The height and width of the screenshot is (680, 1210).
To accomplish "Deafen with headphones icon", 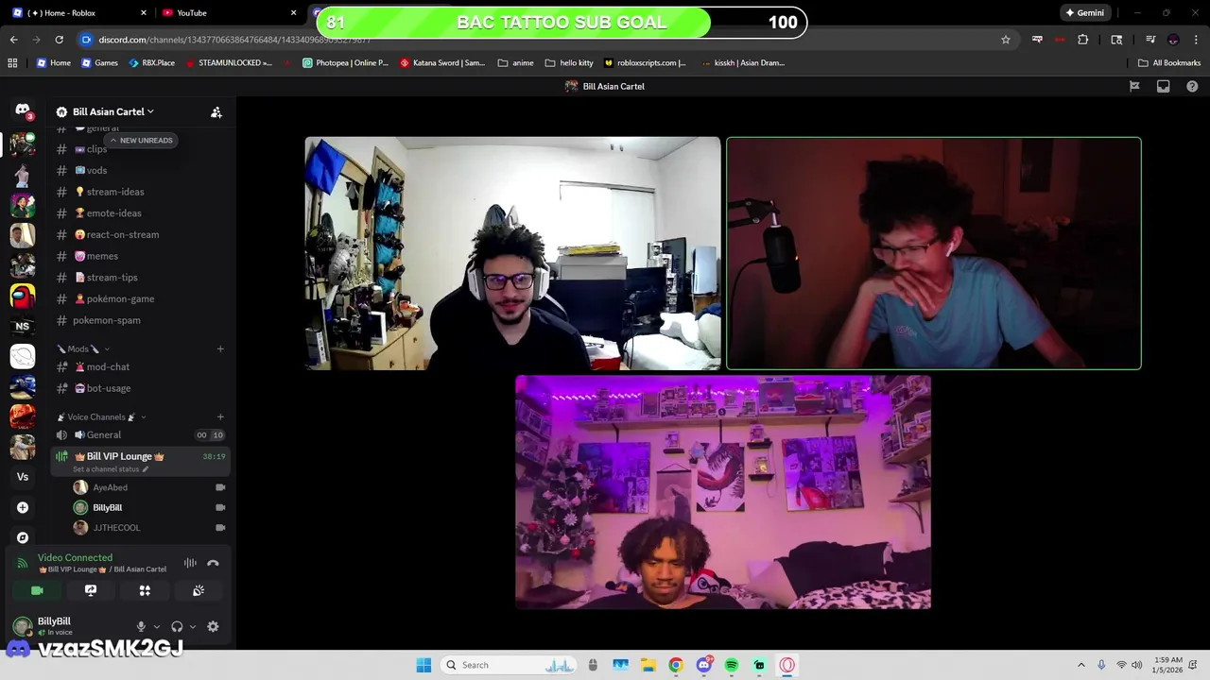I will tap(177, 626).
